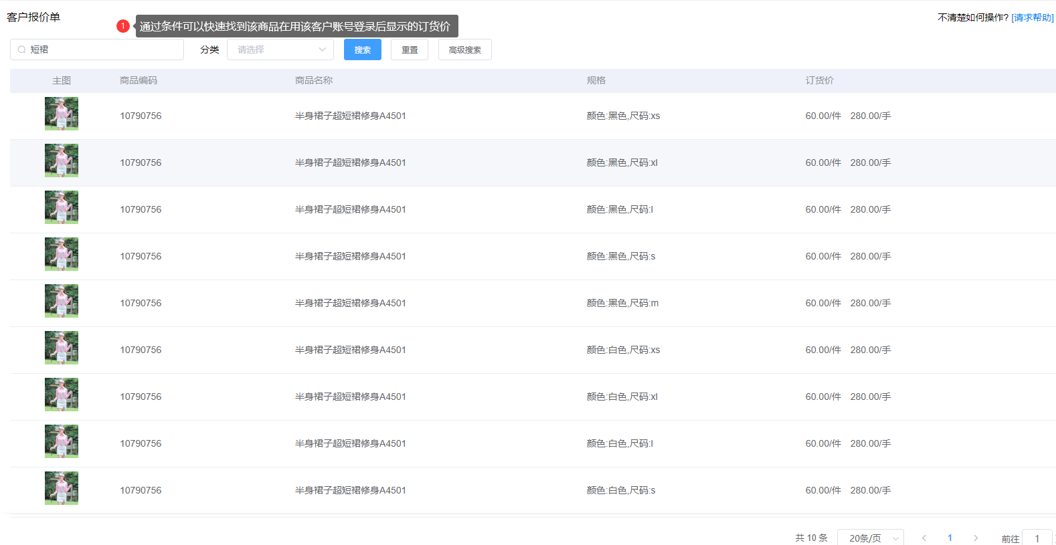Select product name in 白色 尺码:s row
1056x545 pixels.
(x=350, y=490)
